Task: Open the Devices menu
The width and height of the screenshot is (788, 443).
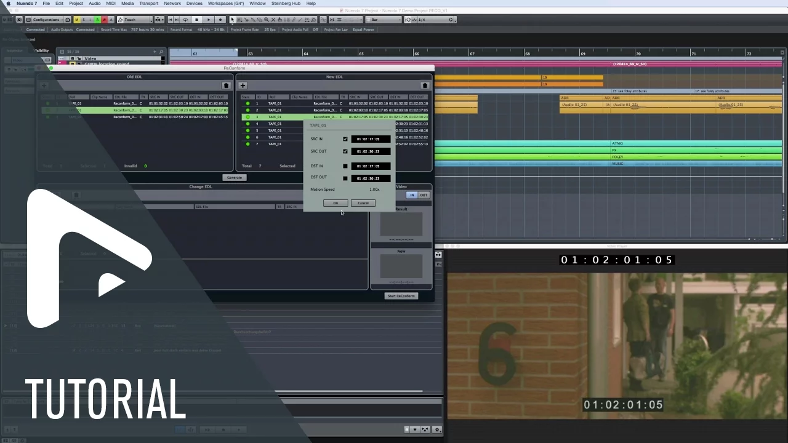Action: coord(194,3)
